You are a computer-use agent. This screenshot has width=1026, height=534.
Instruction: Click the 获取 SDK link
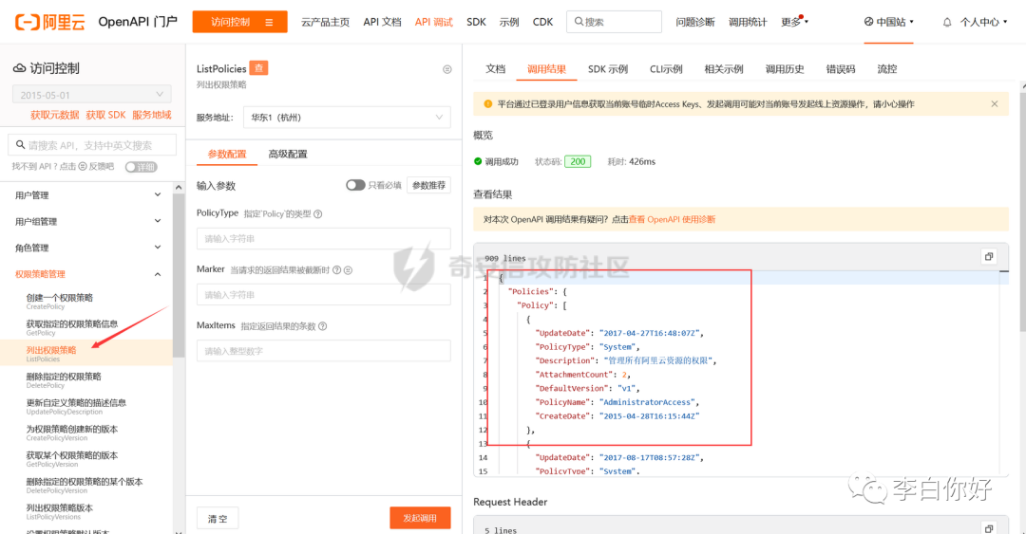click(106, 115)
